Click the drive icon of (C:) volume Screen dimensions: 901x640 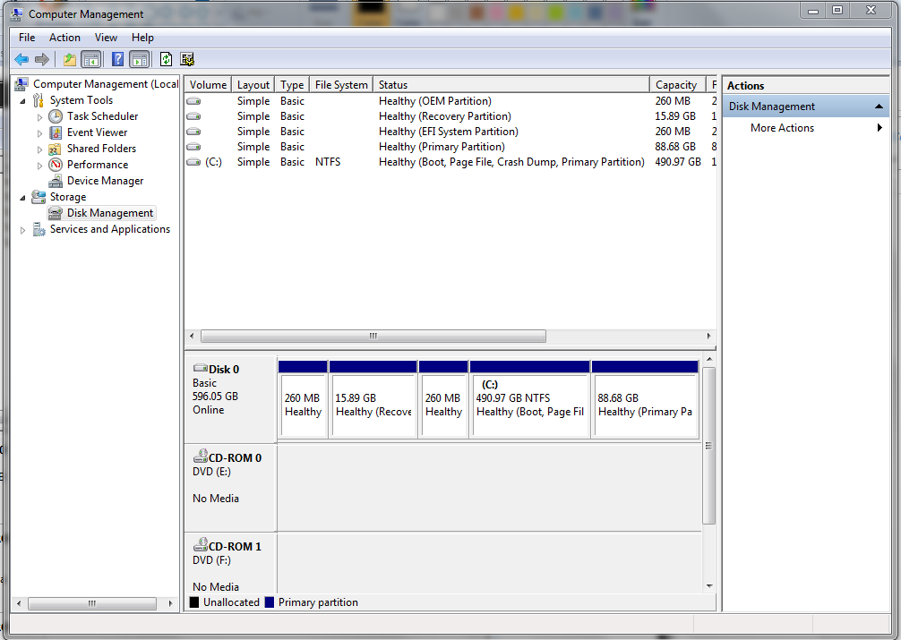point(193,162)
